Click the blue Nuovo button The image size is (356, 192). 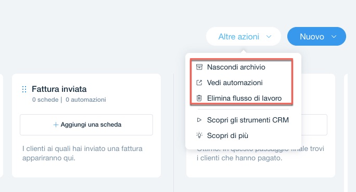pyautogui.click(x=316, y=36)
